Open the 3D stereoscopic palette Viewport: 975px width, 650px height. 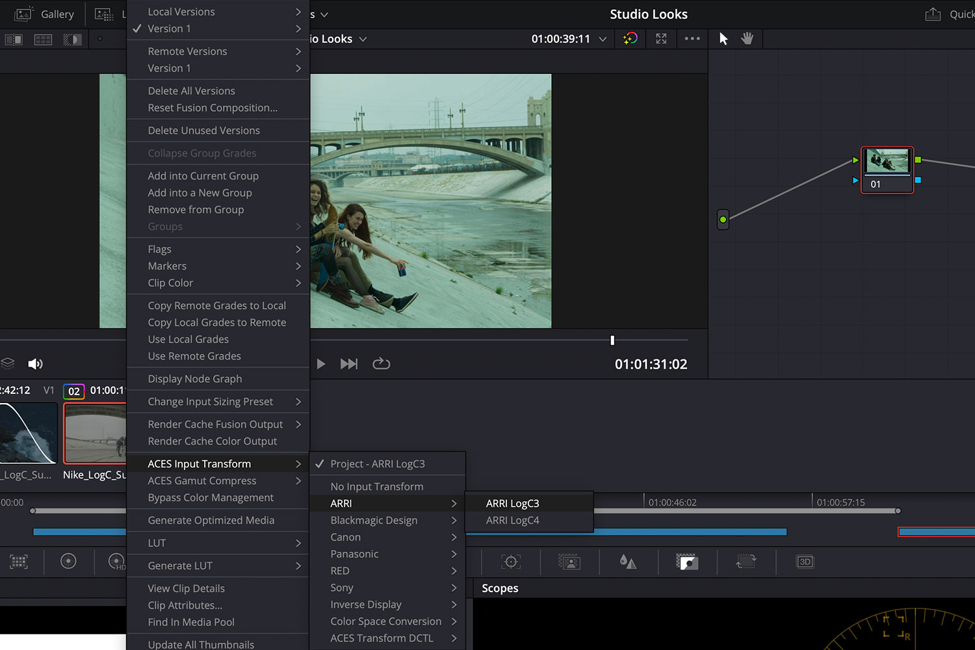(805, 562)
